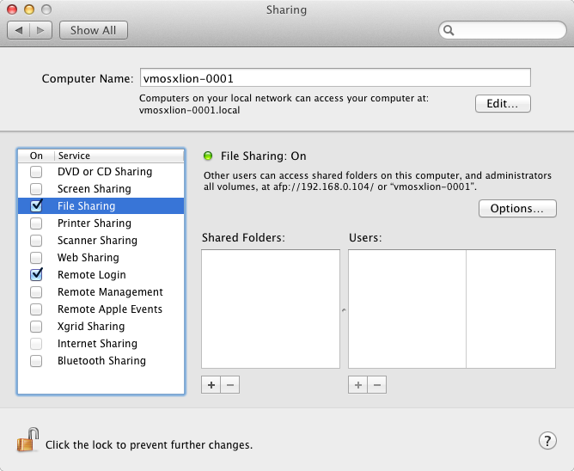The image size is (574, 471).
Task: Select Remote Management service row
Action: coord(110,292)
